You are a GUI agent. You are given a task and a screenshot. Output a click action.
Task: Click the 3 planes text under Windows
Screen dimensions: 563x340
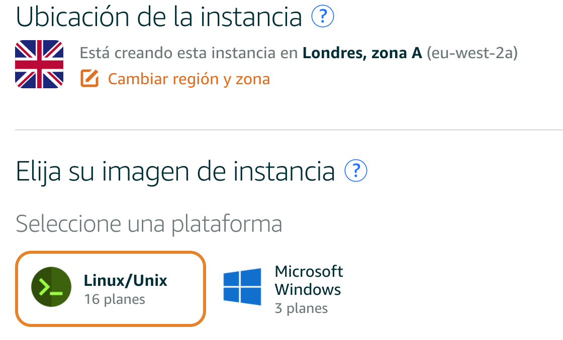pyautogui.click(x=301, y=308)
